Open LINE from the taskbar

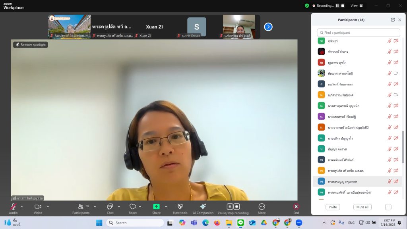(x=240, y=223)
